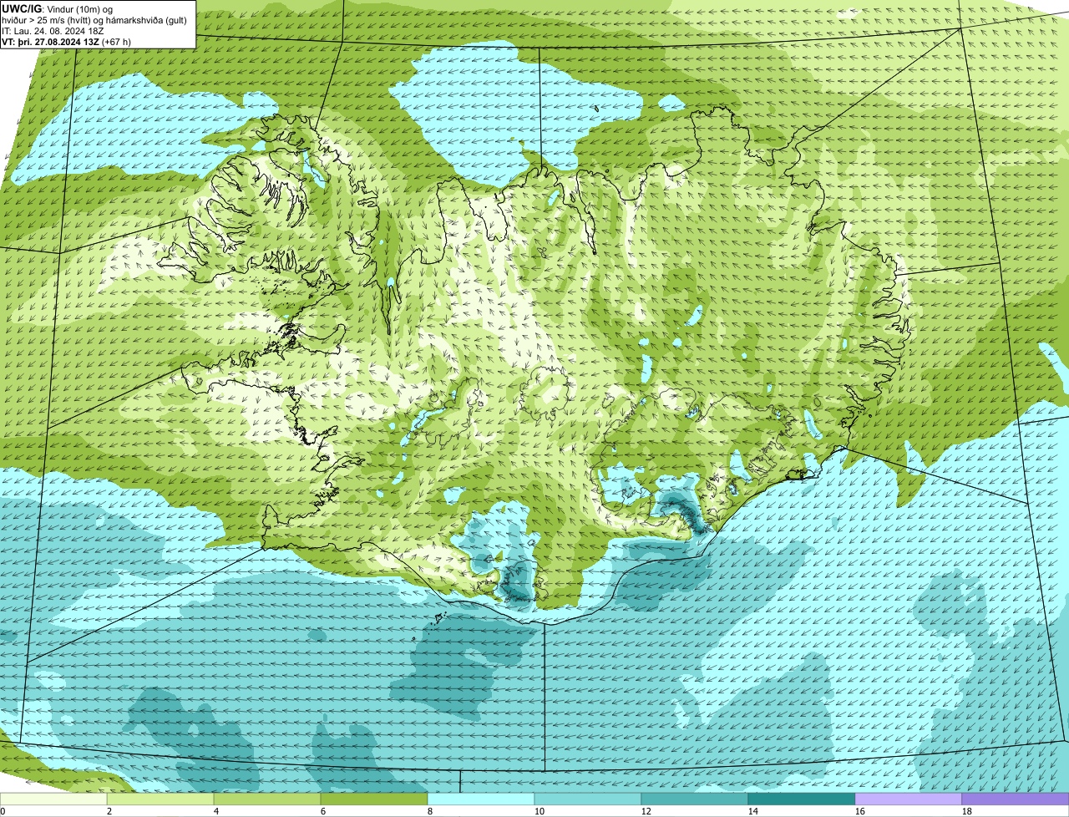Image resolution: width=1069 pixels, height=817 pixels.
Task: Click the initial time 'IT: Lau. 24. 08. 2024 18Z'
Action: tap(53, 31)
